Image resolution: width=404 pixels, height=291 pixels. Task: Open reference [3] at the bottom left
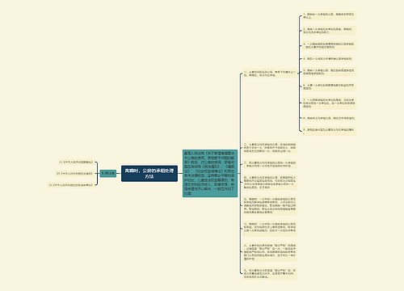click(x=70, y=185)
